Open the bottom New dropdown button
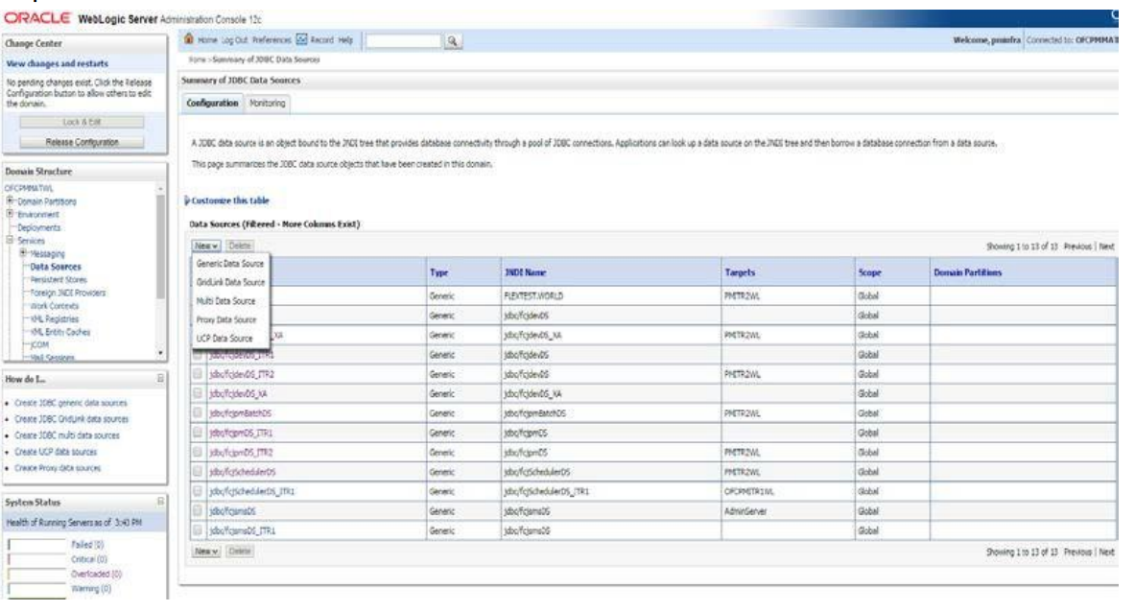 pos(206,552)
